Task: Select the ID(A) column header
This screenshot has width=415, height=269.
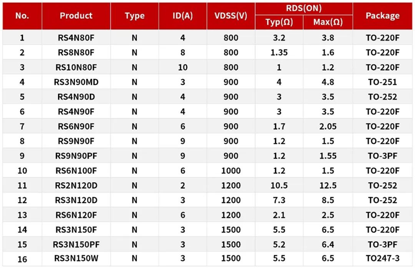Action: (x=182, y=15)
